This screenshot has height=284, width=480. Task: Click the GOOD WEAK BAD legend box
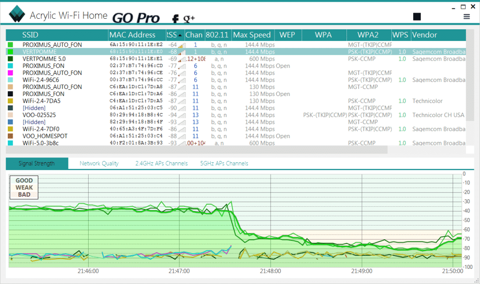tap(24, 187)
